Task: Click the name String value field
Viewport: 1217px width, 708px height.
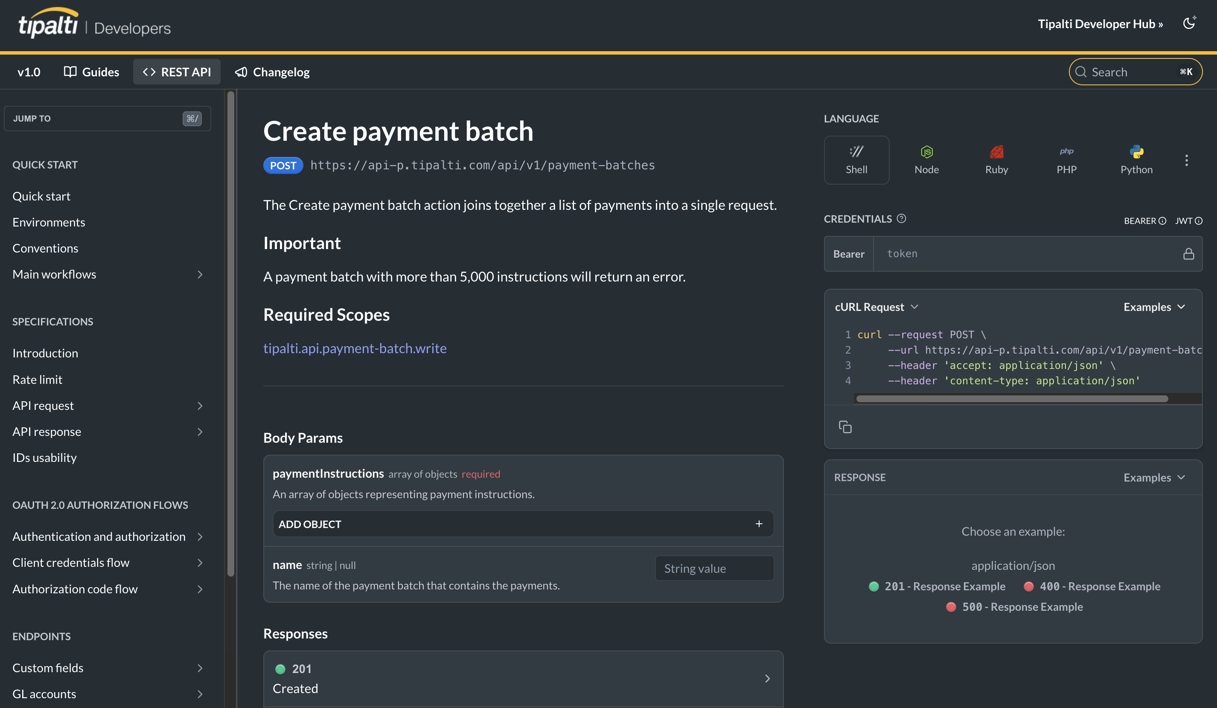Action: [714, 569]
